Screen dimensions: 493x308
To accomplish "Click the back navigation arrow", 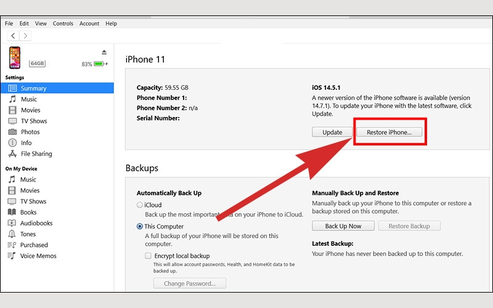I will (14, 36).
